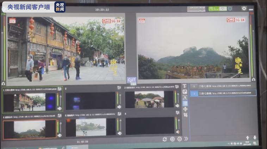The width and height of the screenshot is (267, 149).
Task: Click source 5 lake view thumbnail
Action: 91,128
